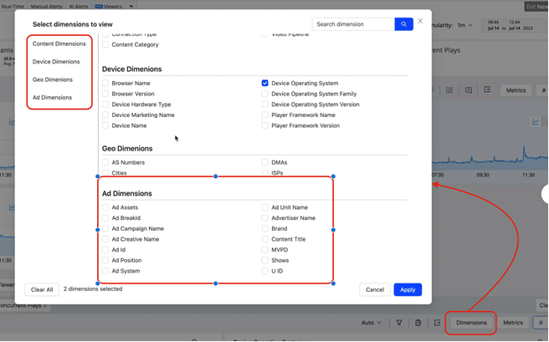Check the AS Numbers geo dimension

pyautogui.click(x=105, y=162)
